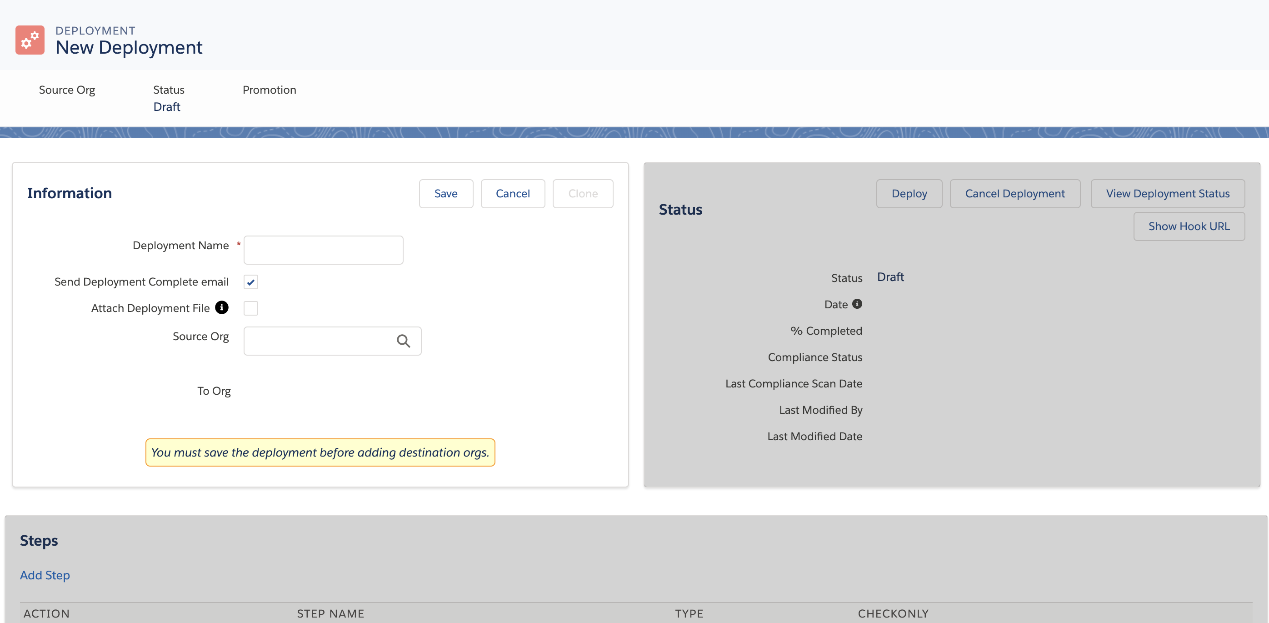
Task: Enable the Attach Deployment File checkbox
Action: 251,308
